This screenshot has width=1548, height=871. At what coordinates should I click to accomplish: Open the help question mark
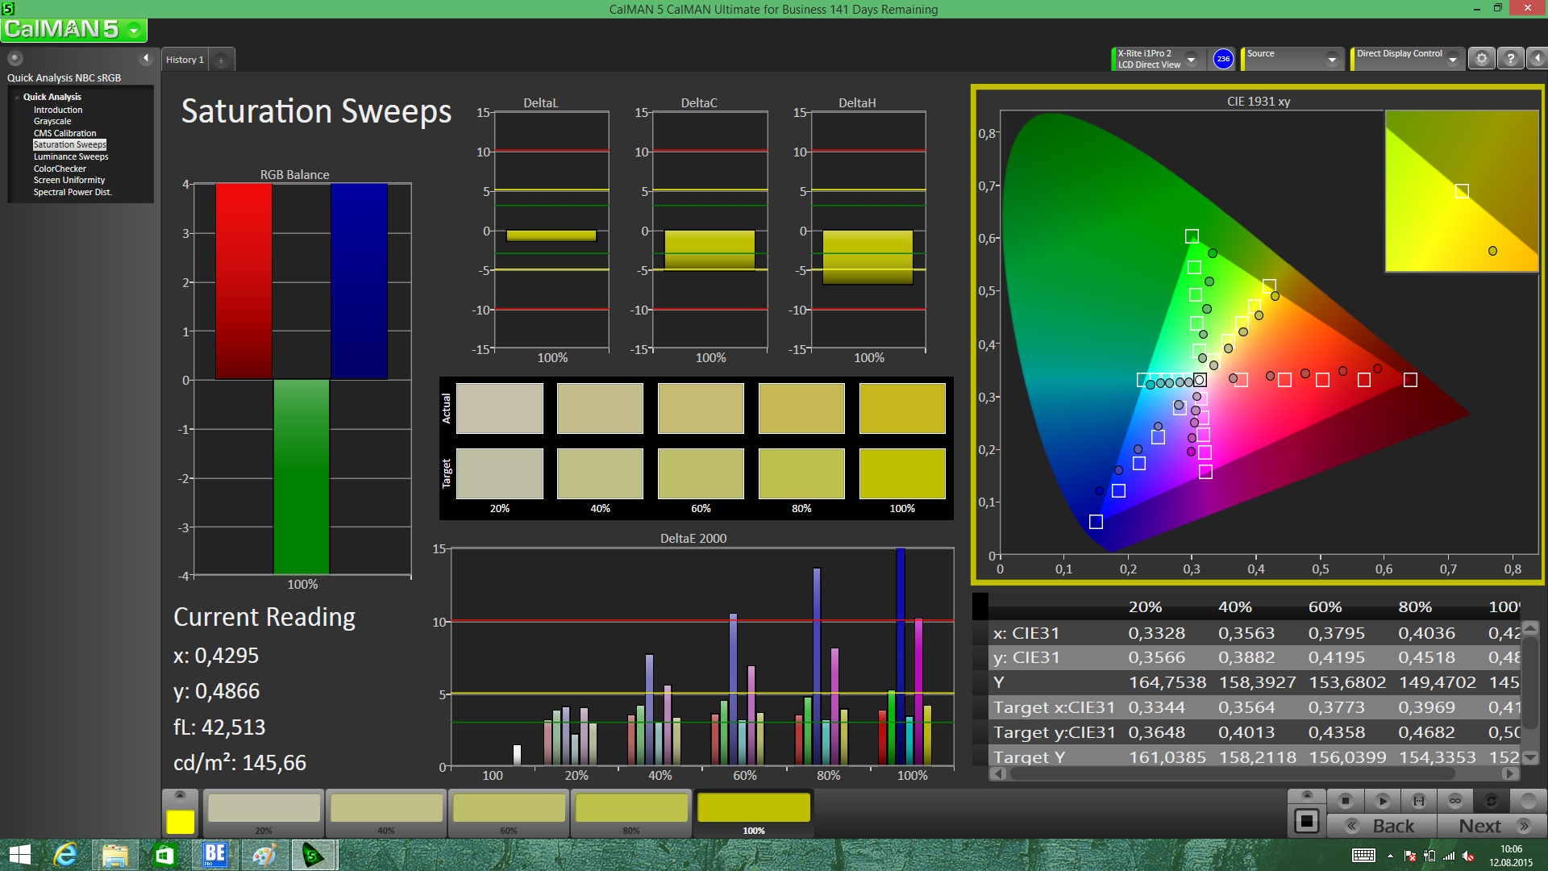[x=1510, y=59]
